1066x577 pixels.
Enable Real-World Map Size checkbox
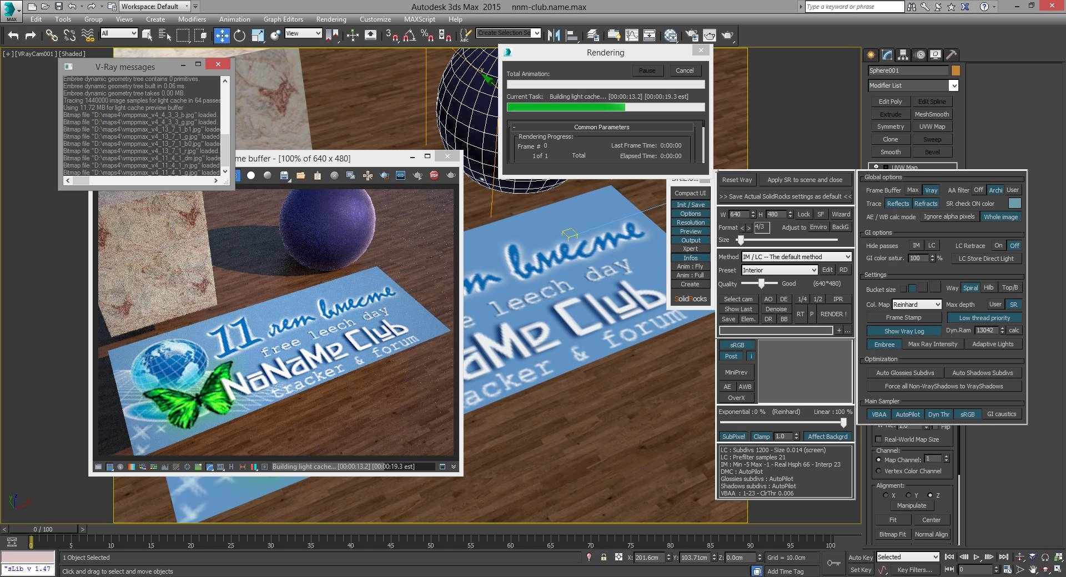[878, 439]
